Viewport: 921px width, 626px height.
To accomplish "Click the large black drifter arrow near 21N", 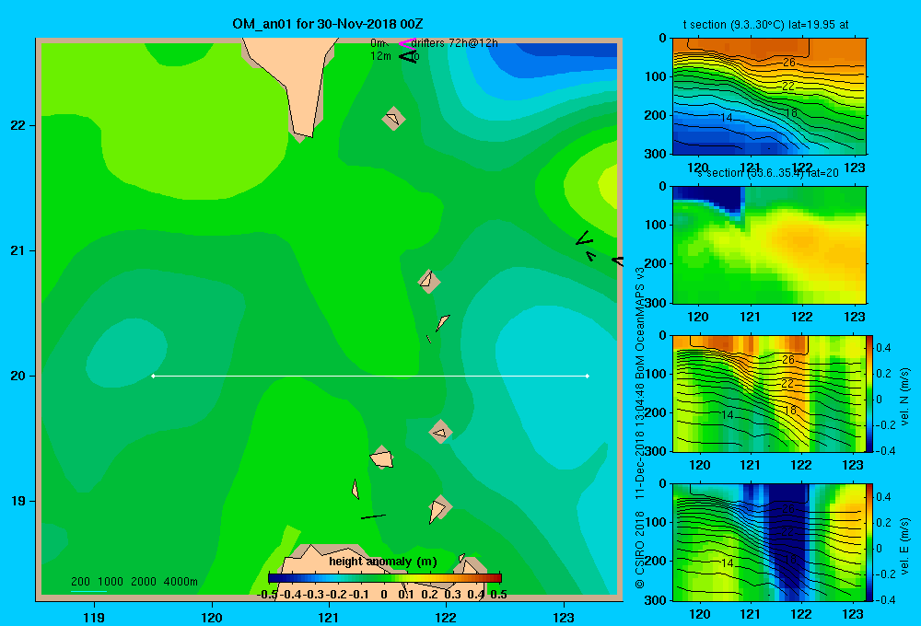I will tap(584, 238).
